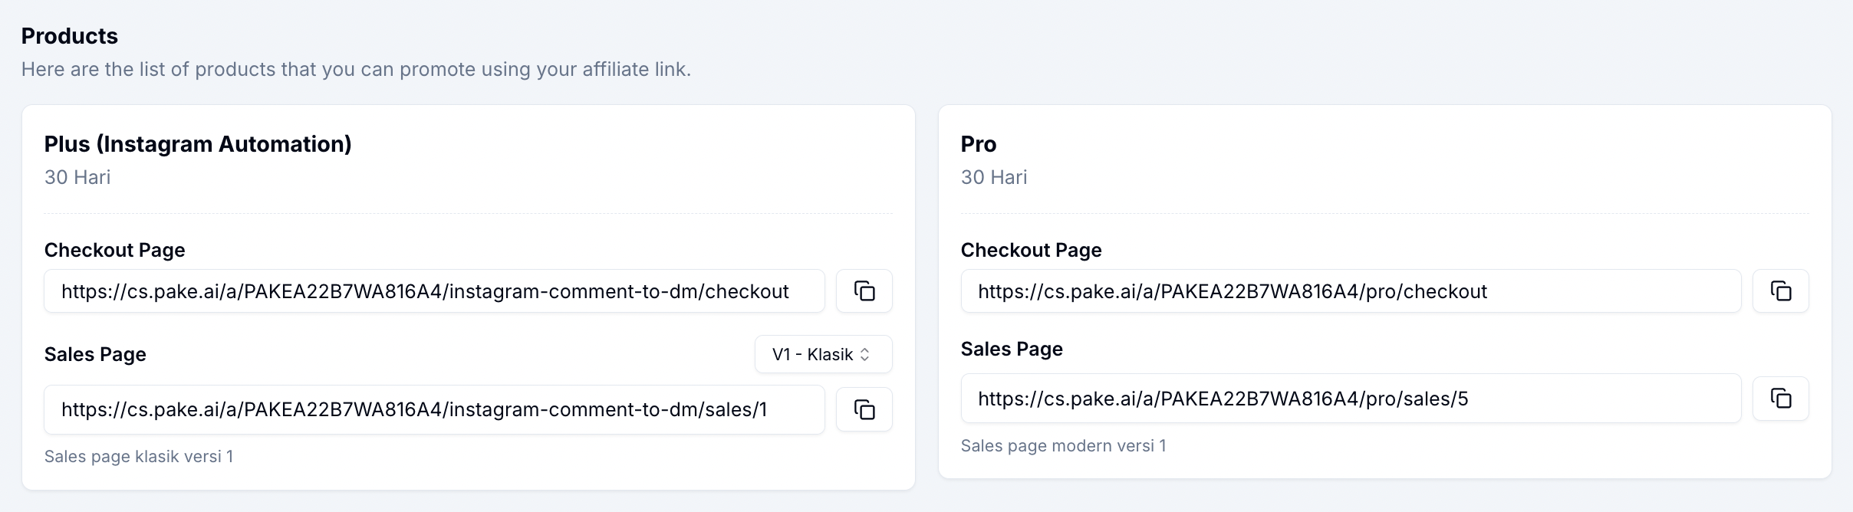The width and height of the screenshot is (1853, 512).
Task: Copy the Plus sales page link
Action: (x=864, y=410)
